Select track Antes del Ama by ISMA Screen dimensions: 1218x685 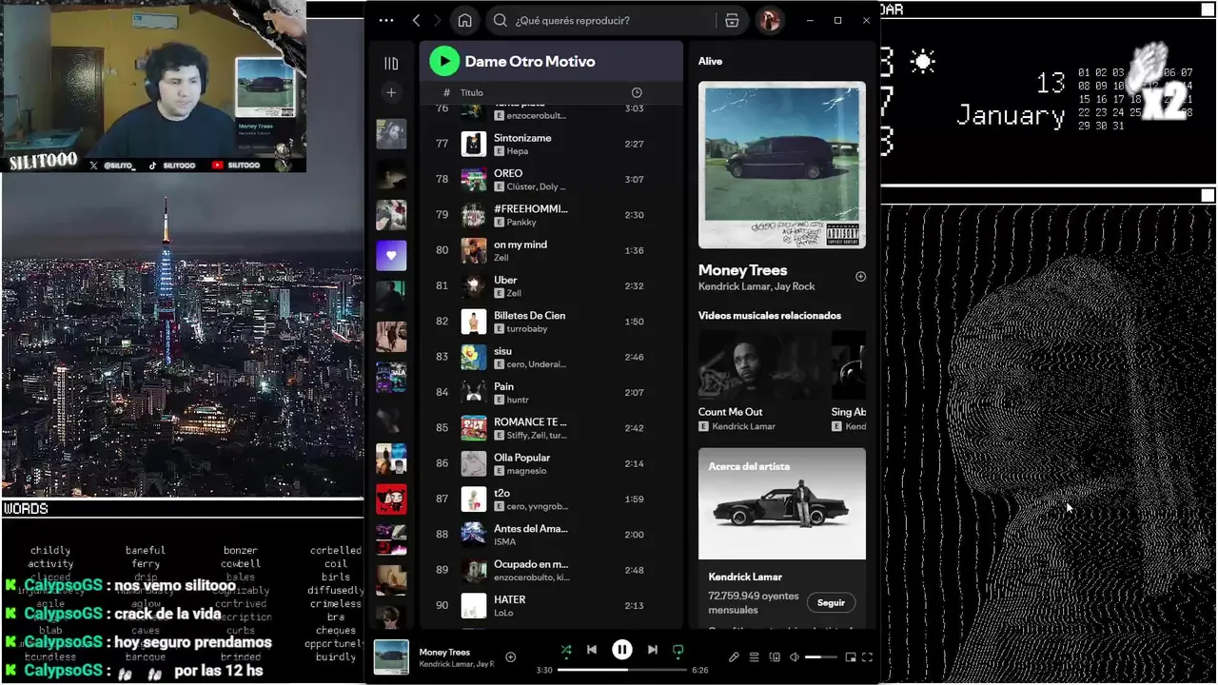pos(551,535)
